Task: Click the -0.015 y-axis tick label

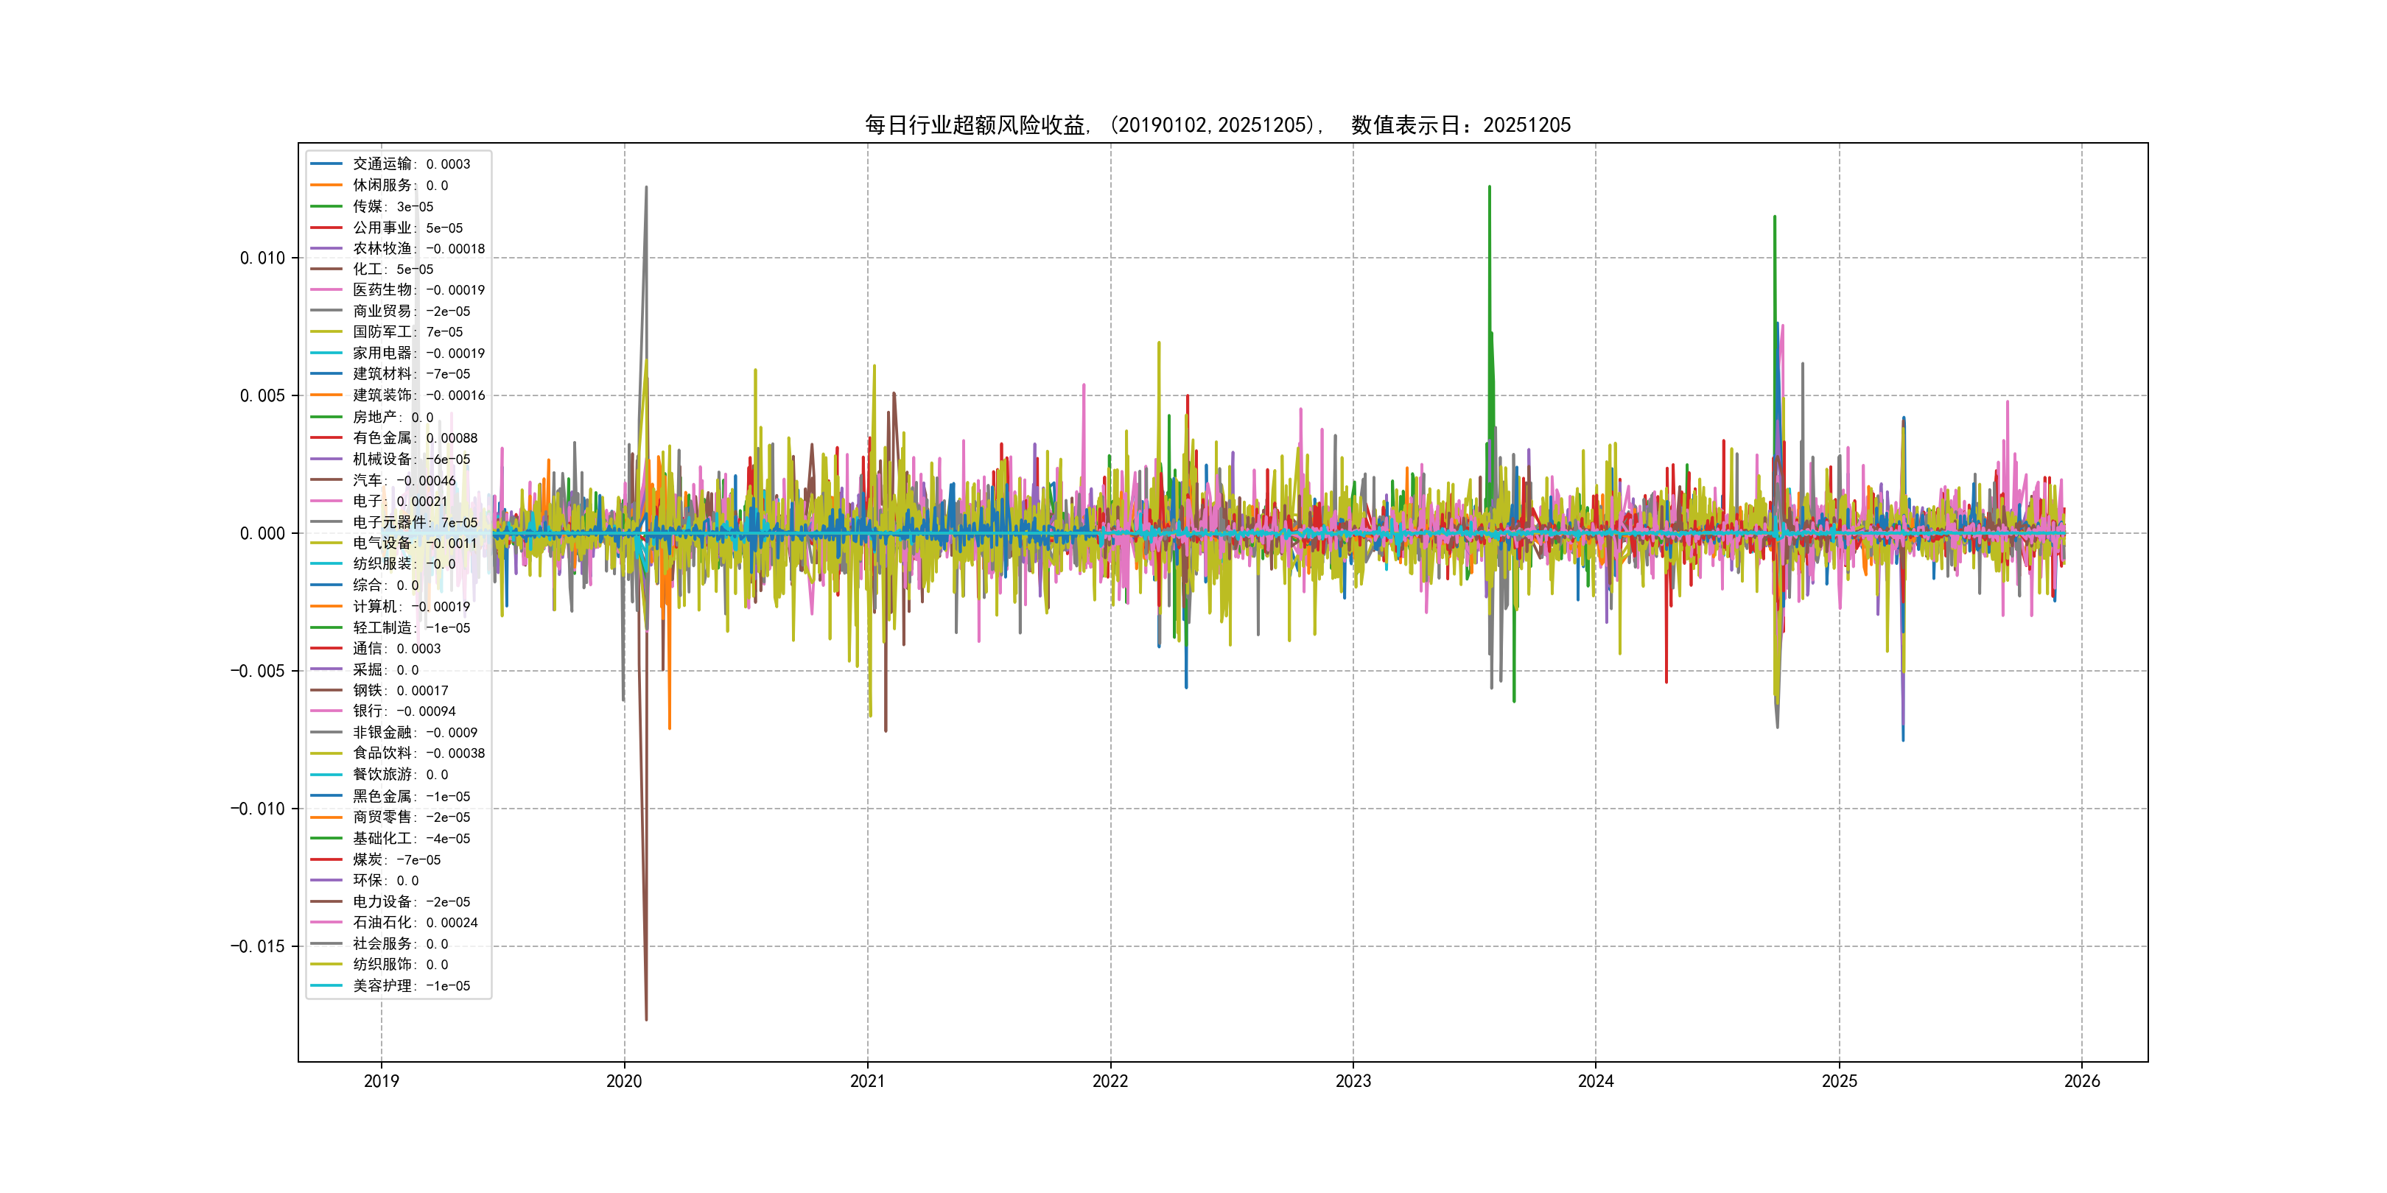Action: click(258, 946)
